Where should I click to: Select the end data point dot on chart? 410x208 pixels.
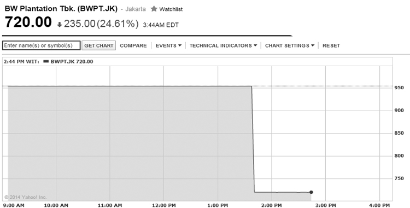311,192
